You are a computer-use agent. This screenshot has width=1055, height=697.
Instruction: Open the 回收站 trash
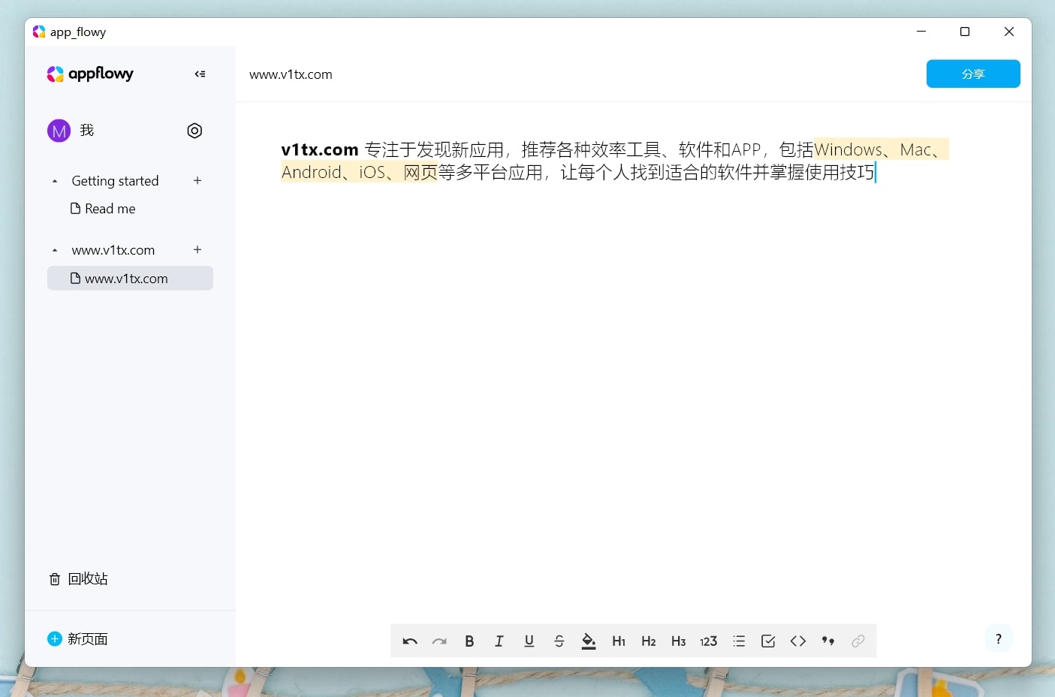(x=78, y=579)
